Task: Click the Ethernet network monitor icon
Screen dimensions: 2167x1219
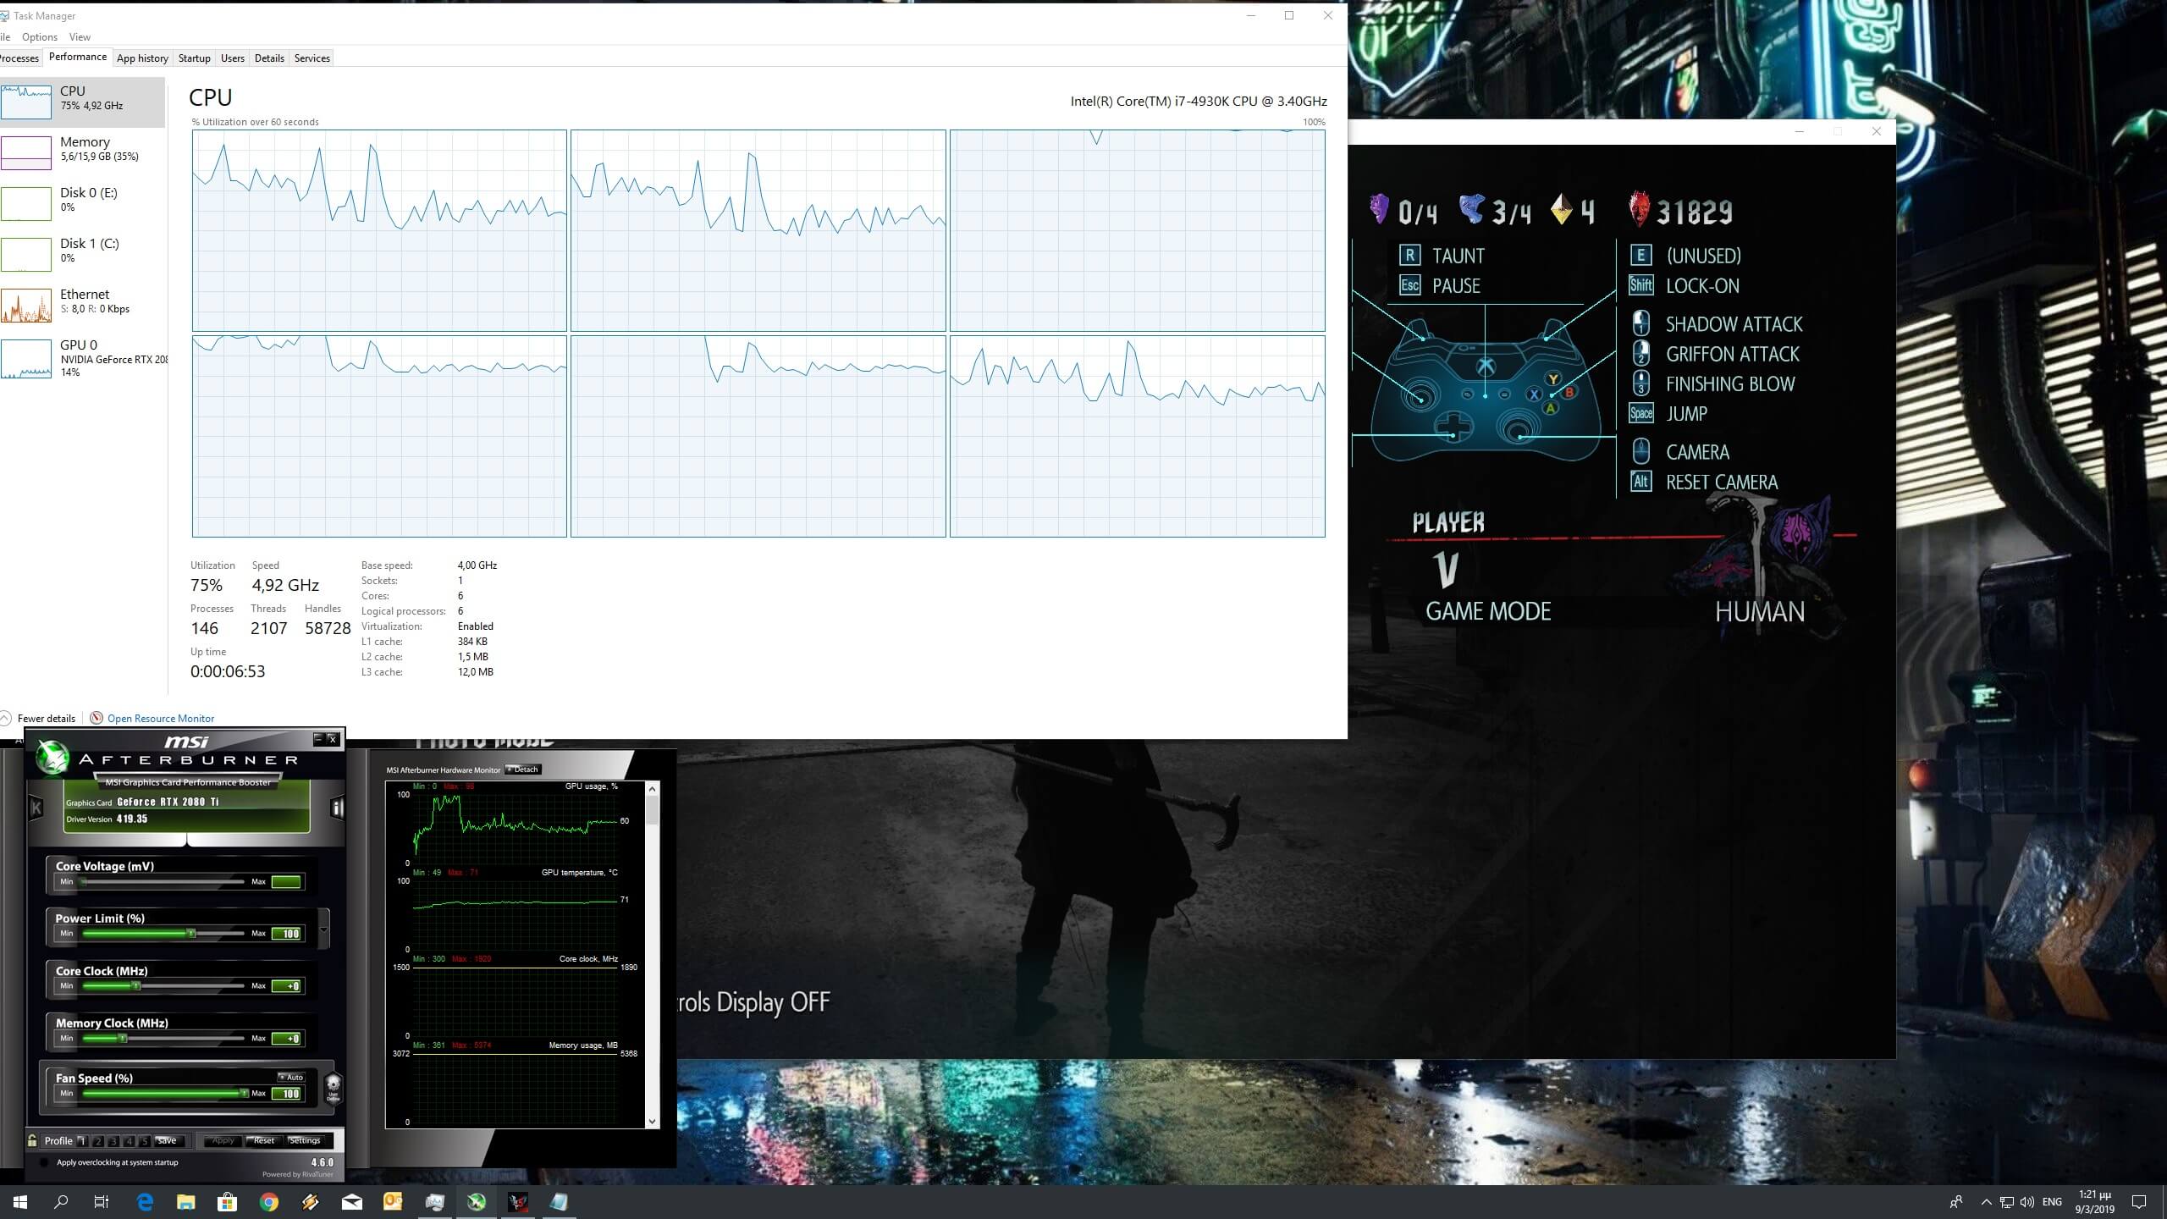Action: pyautogui.click(x=24, y=304)
